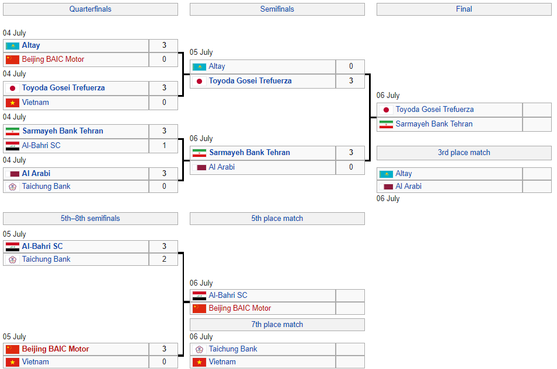Click China flag next to Beijing BAIC Motor in quarterfinals
The height and width of the screenshot is (369, 557).
12,59
